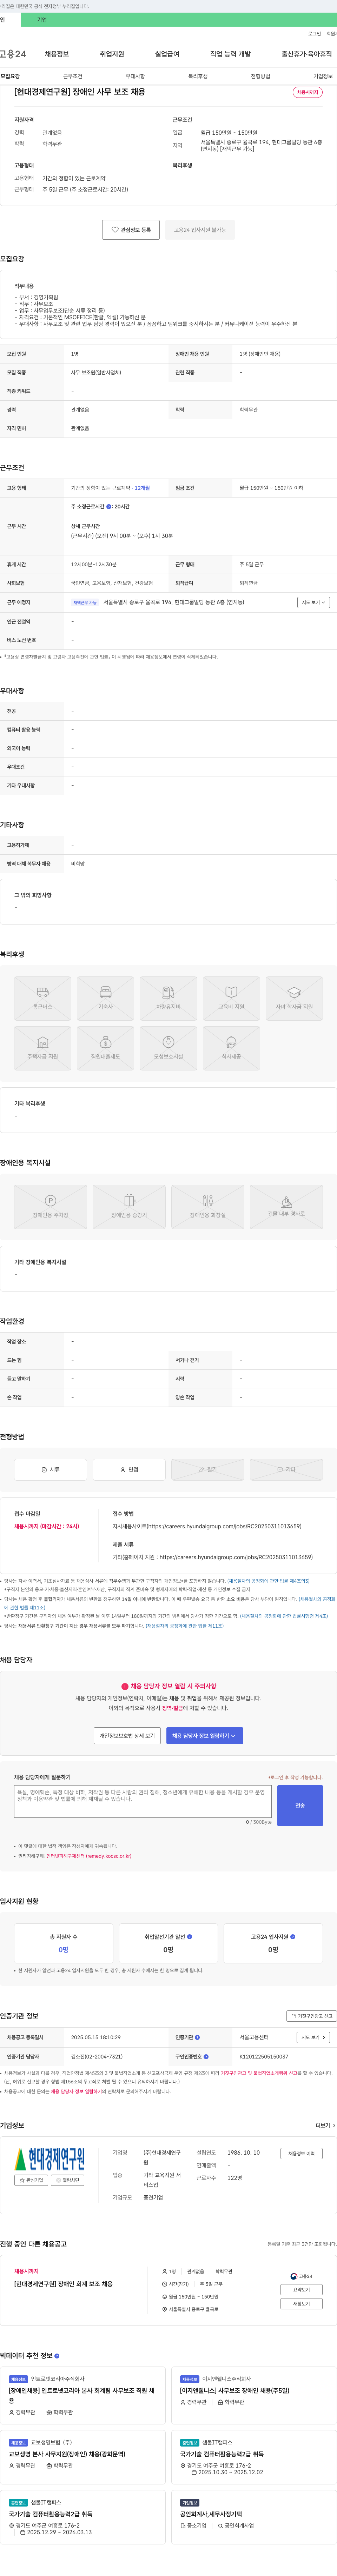The width and height of the screenshot is (337, 2576).
Task: Jump to the 근무조건 section tab
Action: 73,76
